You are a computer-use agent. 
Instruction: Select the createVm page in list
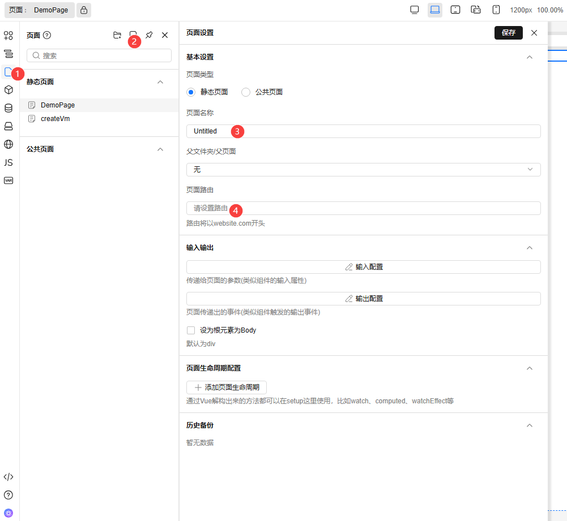point(56,119)
